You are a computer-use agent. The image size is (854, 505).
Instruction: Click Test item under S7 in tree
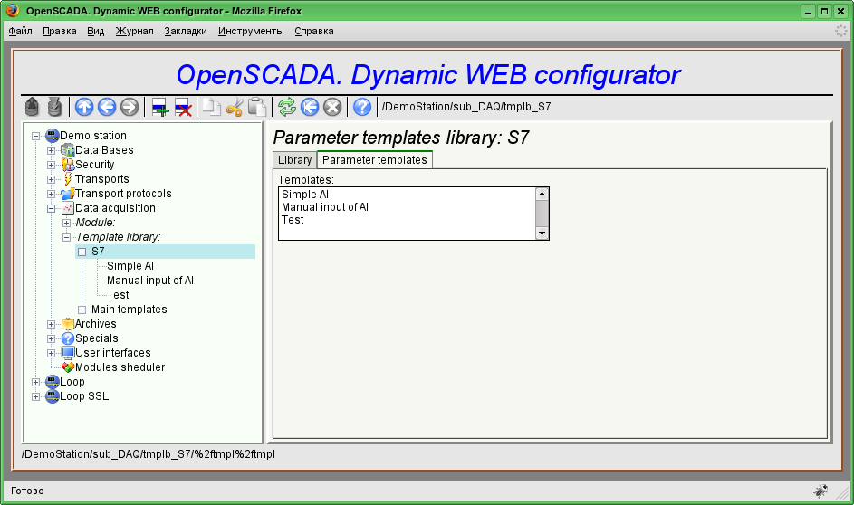point(118,295)
